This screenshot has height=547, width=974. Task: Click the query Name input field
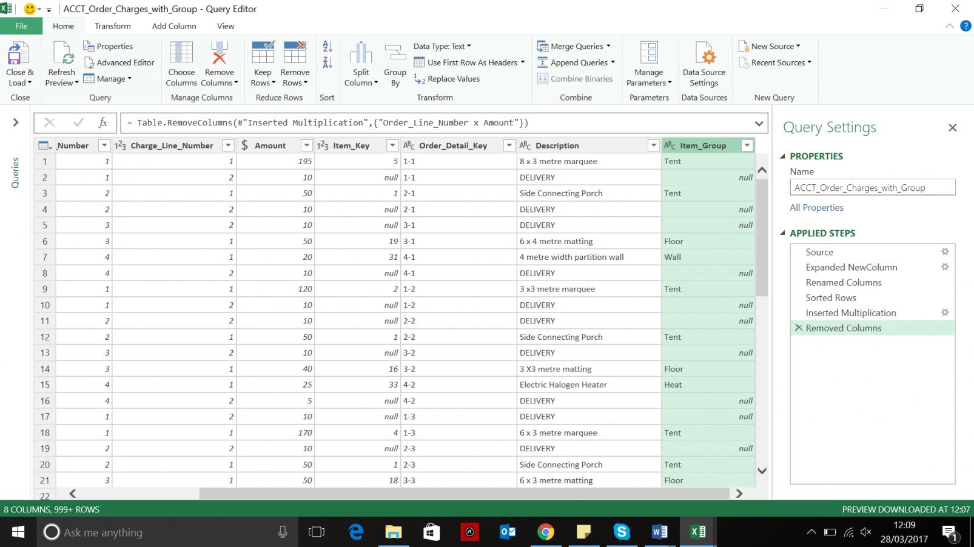tap(872, 188)
